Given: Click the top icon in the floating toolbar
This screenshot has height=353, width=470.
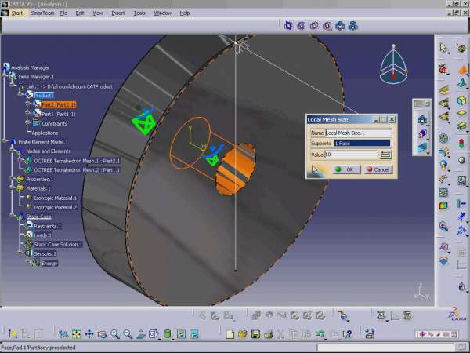Looking at the screenshot, I should click(x=422, y=120).
